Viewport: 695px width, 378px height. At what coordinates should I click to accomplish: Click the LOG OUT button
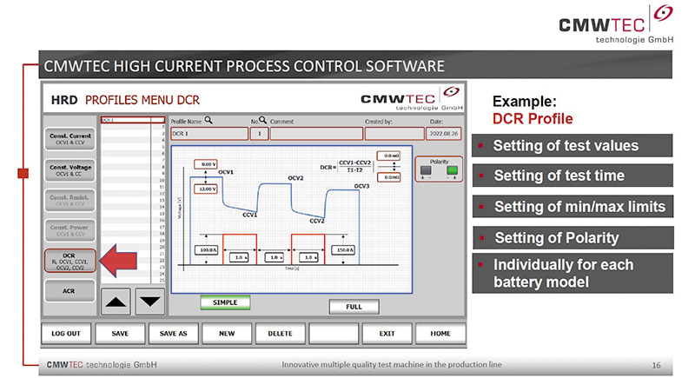[x=66, y=334]
